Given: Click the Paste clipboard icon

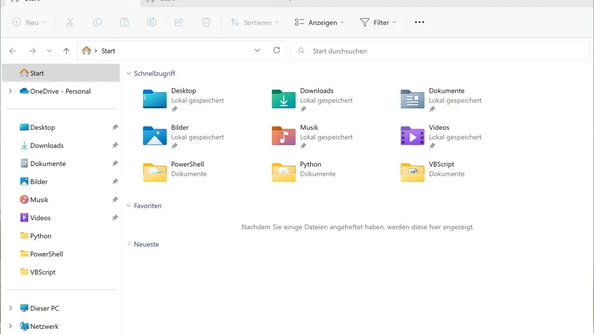Looking at the screenshot, I should 124,22.
